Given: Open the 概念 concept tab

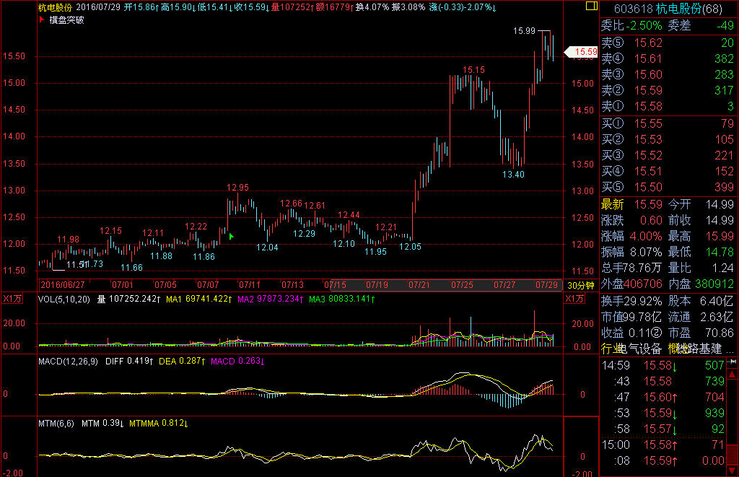Looking at the screenshot, I should pos(678,349).
